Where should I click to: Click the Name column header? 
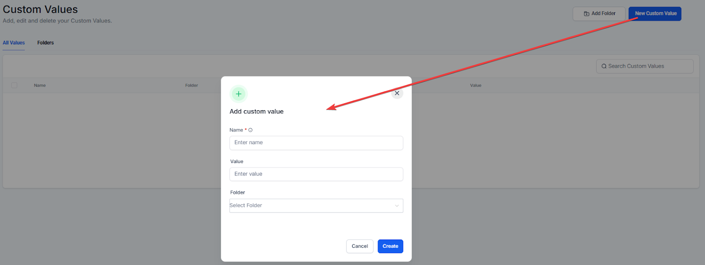40,85
